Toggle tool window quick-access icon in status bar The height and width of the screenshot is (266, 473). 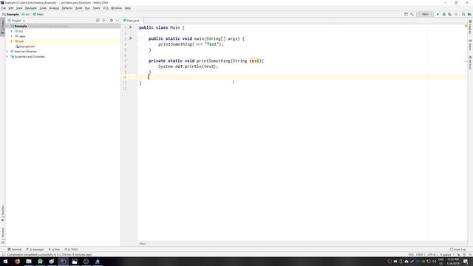(x=3, y=254)
